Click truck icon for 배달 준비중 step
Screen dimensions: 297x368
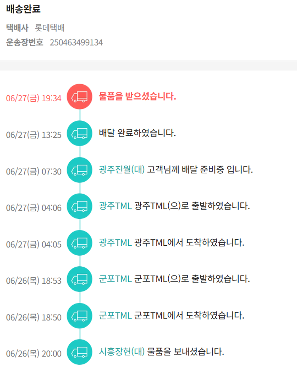tap(80, 170)
